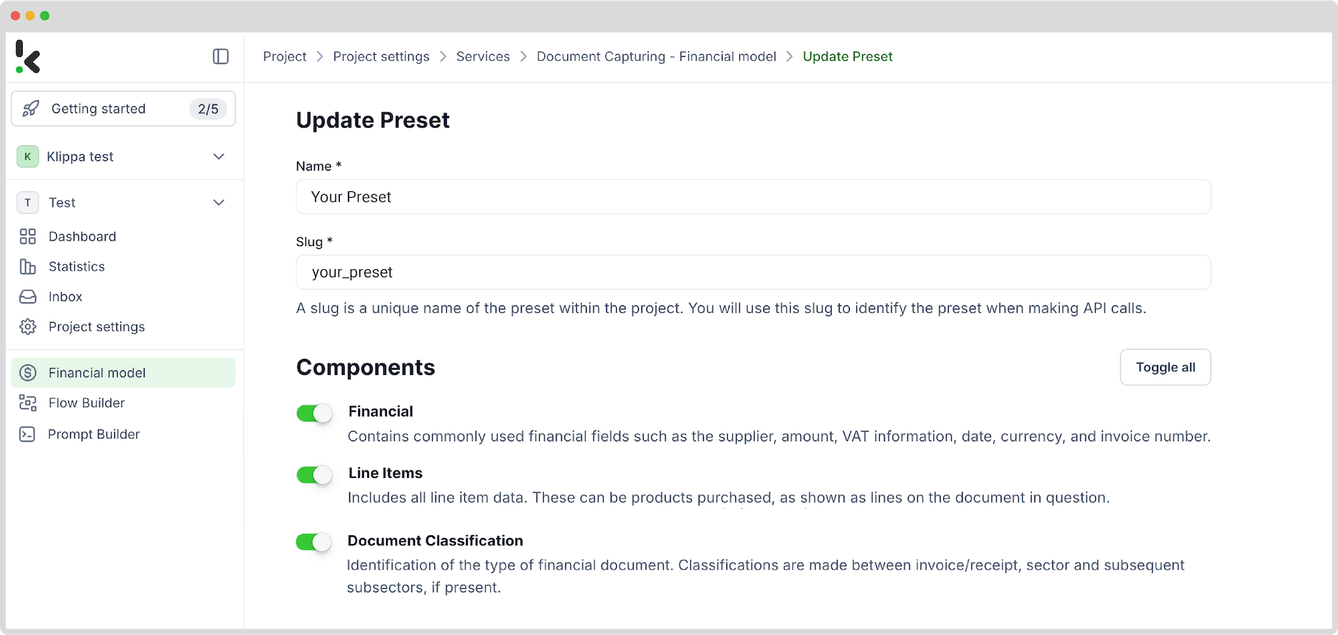Click the Prompt Builder terminal icon
This screenshot has width=1338, height=635.
coord(27,434)
